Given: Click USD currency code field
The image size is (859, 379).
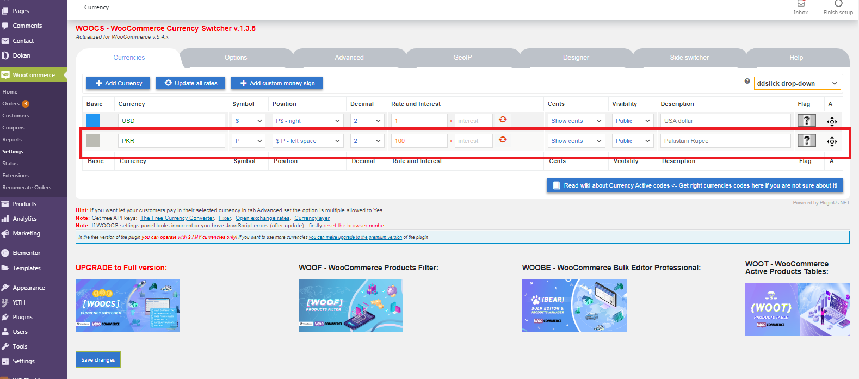Looking at the screenshot, I should pos(171,121).
